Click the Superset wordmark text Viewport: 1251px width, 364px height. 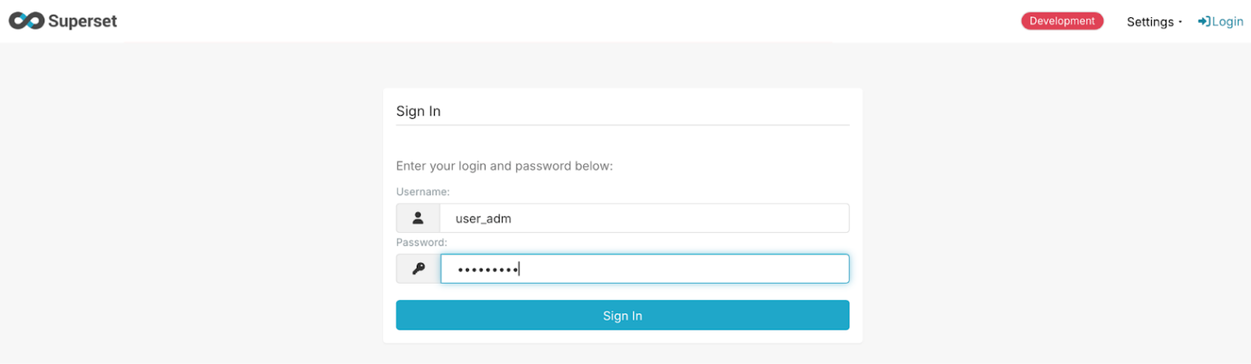tap(82, 21)
